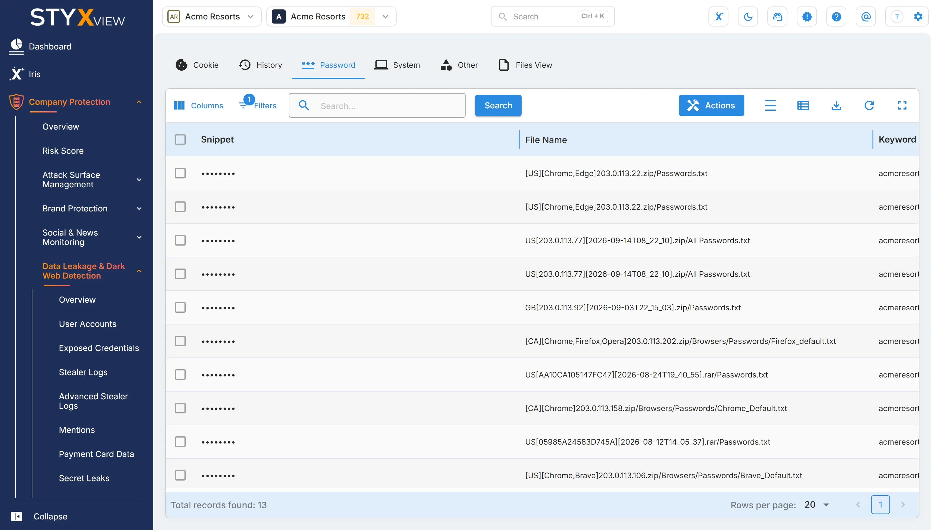Toggle dark mode moon icon
The width and height of the screenshot is (943, 530).
748,16
